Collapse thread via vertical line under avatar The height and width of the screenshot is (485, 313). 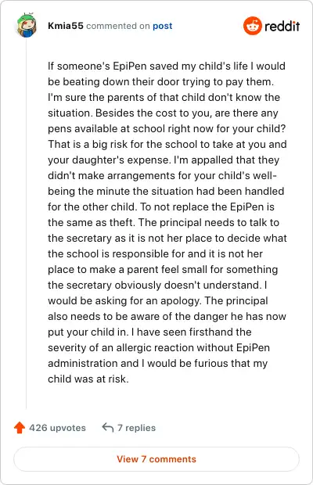coord(27,223)
